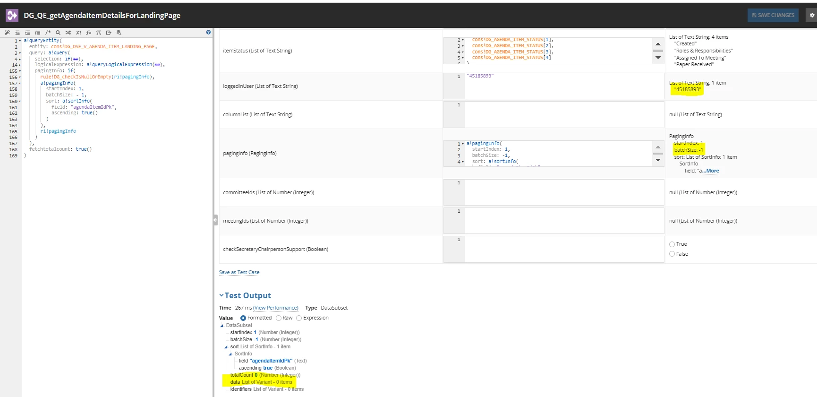Click the magic wand format icon
817x397 pixels.
[x=7, y=33]
